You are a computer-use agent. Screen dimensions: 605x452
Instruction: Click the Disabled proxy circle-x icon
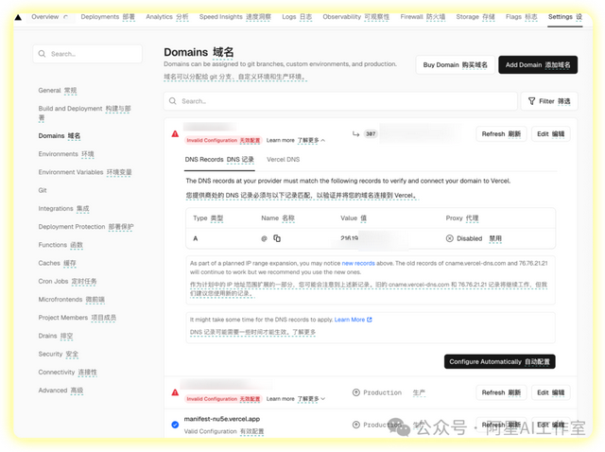(450, 238)
